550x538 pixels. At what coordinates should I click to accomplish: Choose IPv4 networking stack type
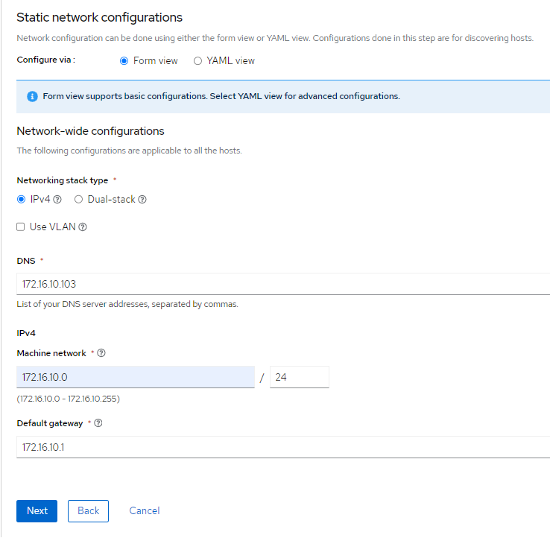pos(21,200)
